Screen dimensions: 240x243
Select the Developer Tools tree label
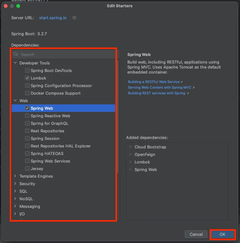pyautogui.click(x=35, y=63)
